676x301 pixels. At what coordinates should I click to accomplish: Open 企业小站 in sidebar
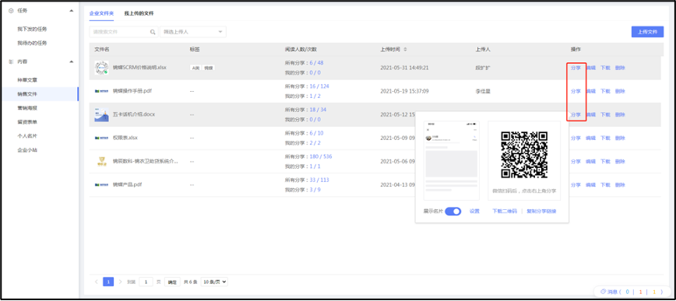tap(27, 150)
